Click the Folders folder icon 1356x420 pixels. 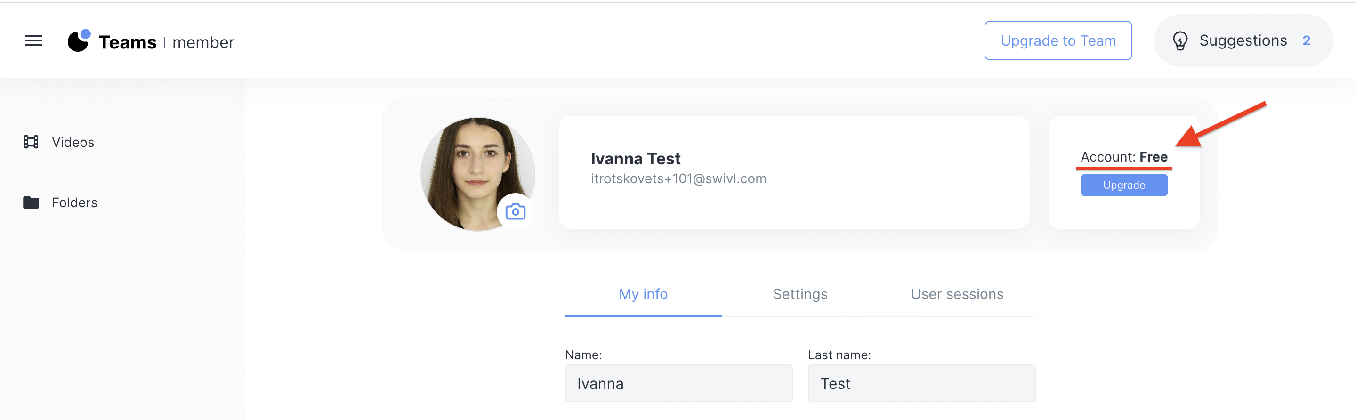pyautogui.click(x=31, y=202)
